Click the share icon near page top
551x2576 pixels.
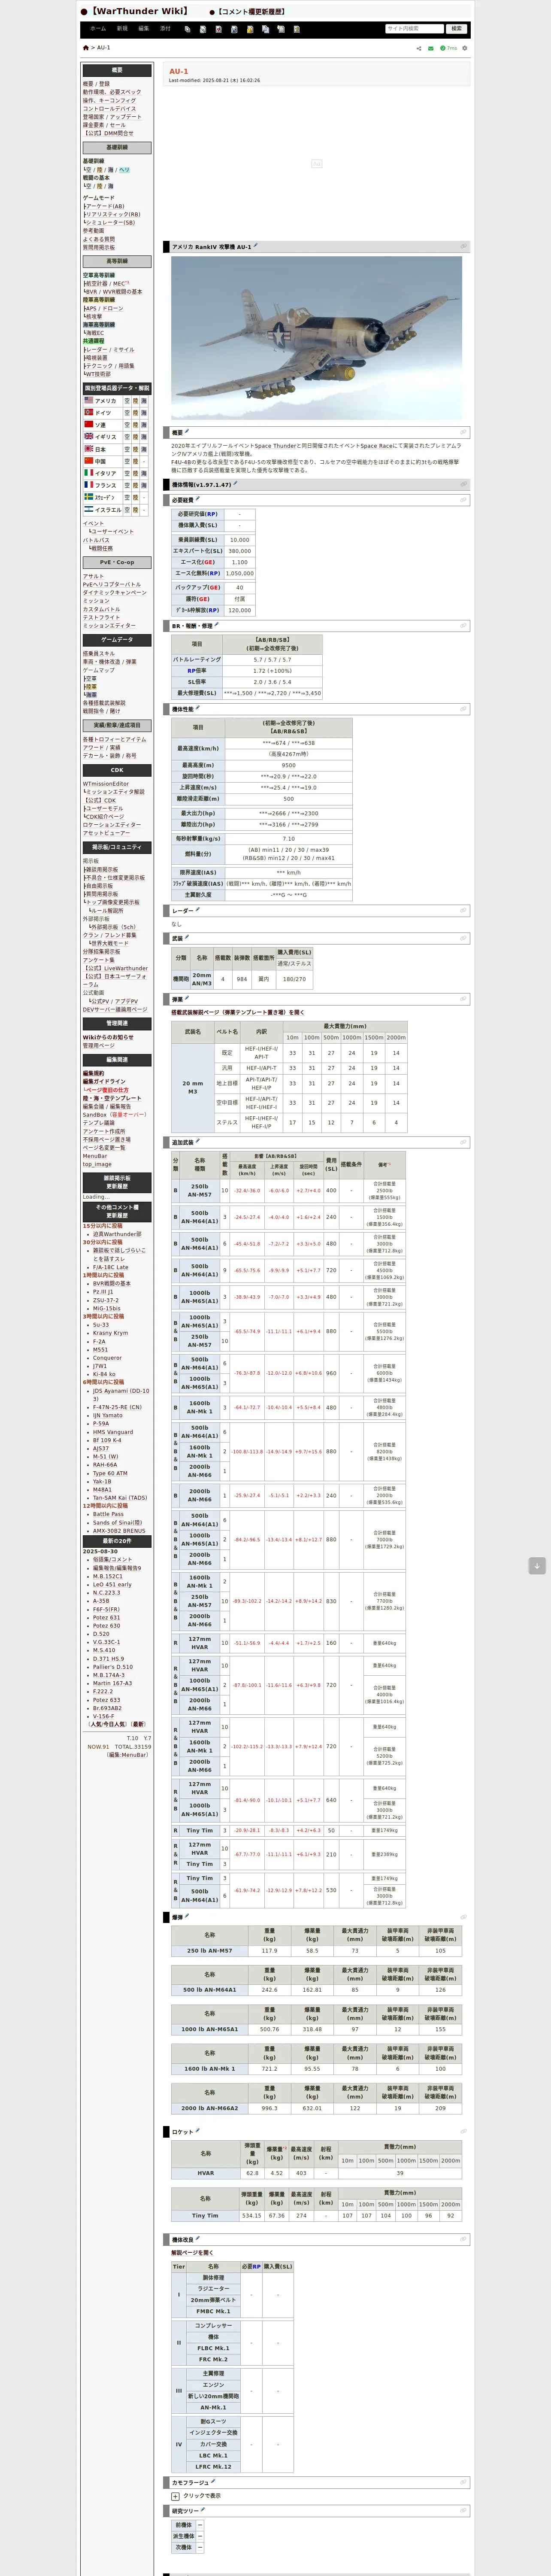418,48
